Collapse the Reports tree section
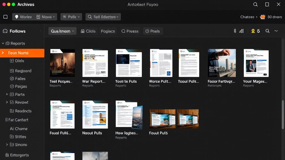285x160 pixels. click(3, 43)
